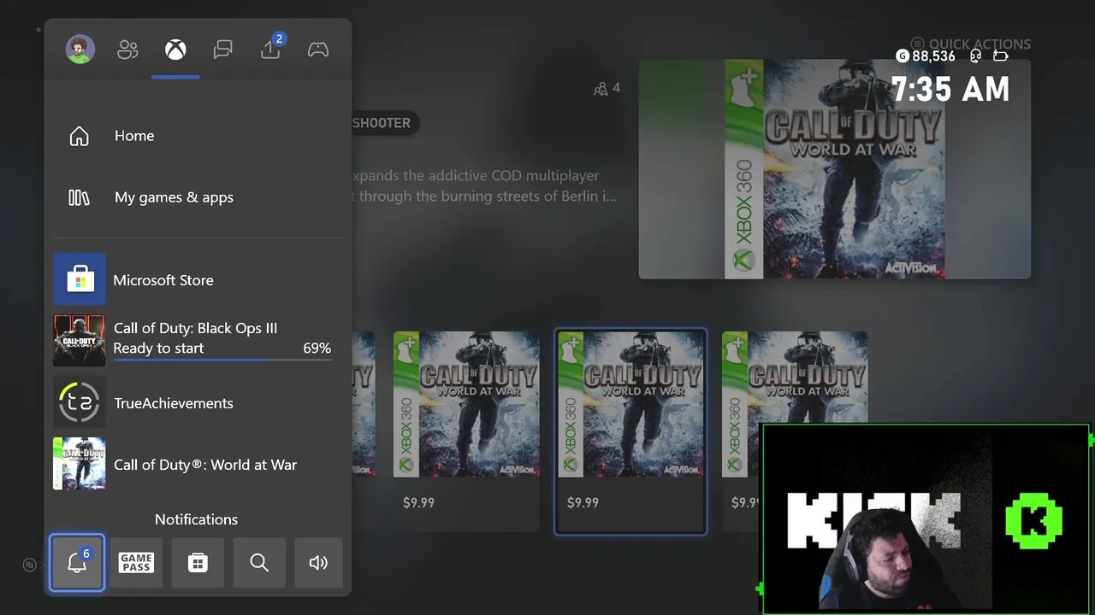Click the green Kick logo in overlay
The width and height of the screenshot is (1095, 615).
1034,520
